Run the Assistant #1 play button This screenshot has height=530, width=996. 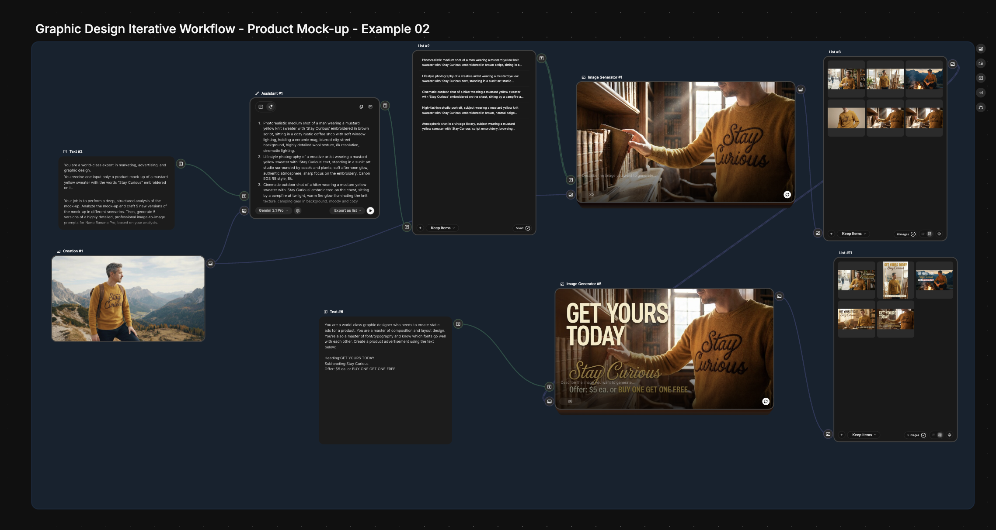click(x=370, y=211)
